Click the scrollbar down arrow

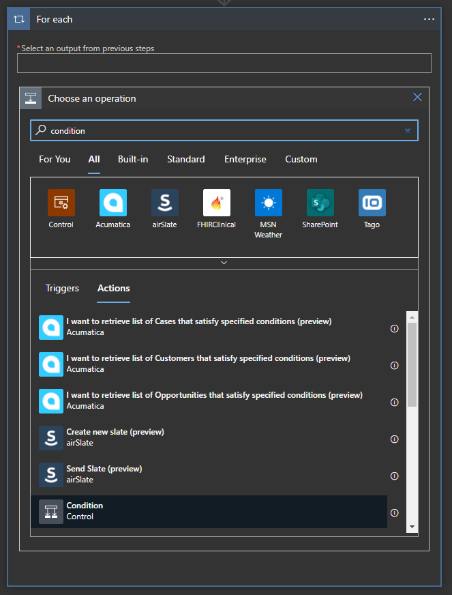tap(412, 527)
